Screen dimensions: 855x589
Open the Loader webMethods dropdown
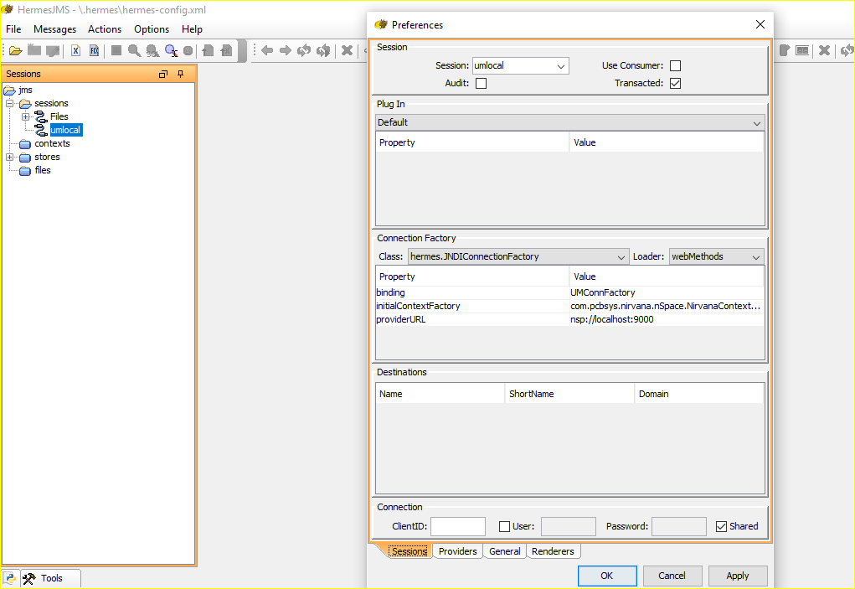716,256
